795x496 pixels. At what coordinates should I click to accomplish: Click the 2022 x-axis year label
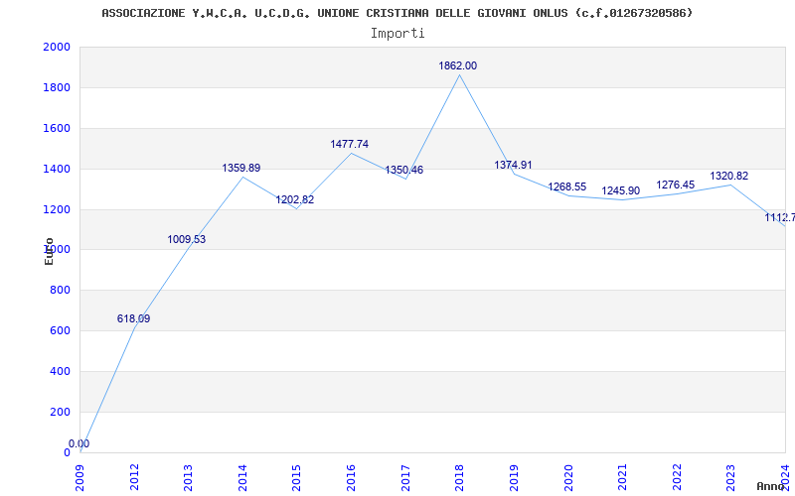[677, 477]
